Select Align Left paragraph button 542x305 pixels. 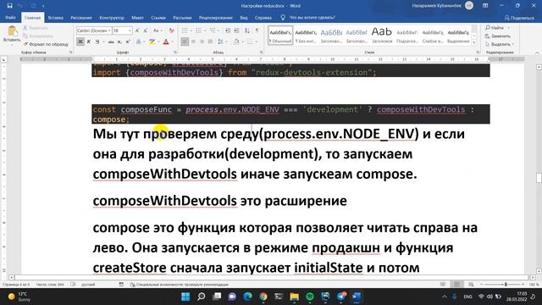tap(185, 42)
